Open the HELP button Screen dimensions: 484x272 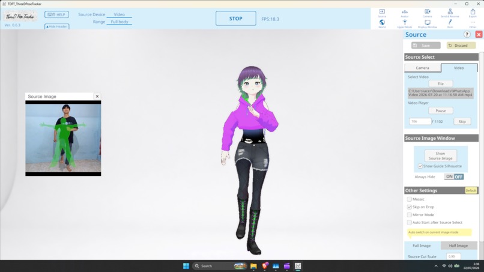[57, 14]
